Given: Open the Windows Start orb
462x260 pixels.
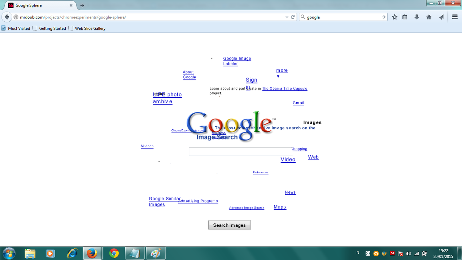Looking at the screenshot, I should pos(9,253).
